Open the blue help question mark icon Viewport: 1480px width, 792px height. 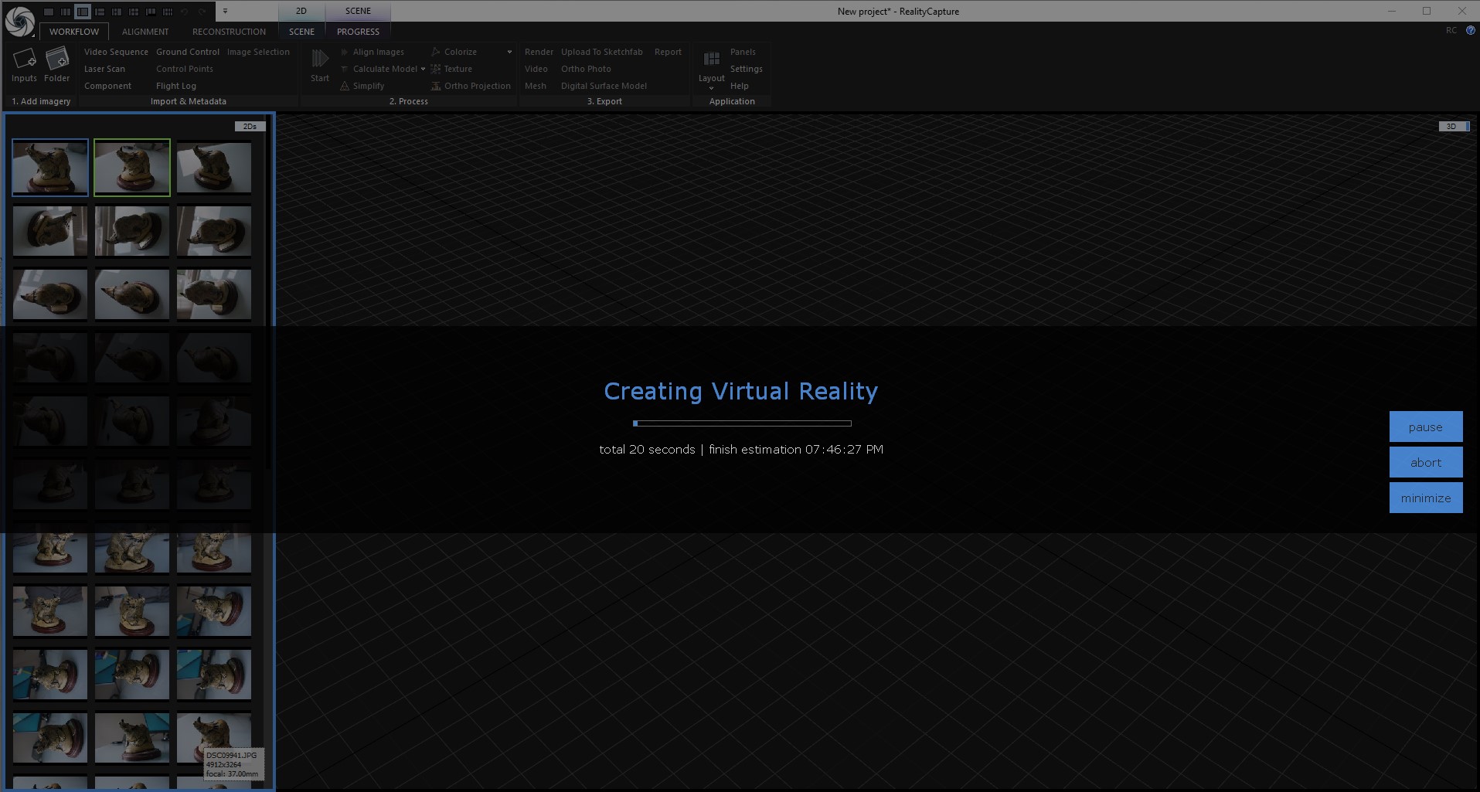(1470, 31)
